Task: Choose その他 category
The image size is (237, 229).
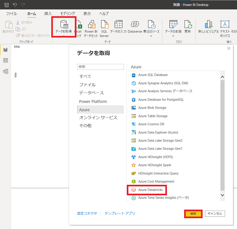Action: [x=101, y=126]
